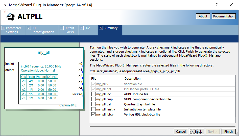Switch to Parameter Settings tab
The width and height of the screenshot is (239, 136).
tap(13, 30)
